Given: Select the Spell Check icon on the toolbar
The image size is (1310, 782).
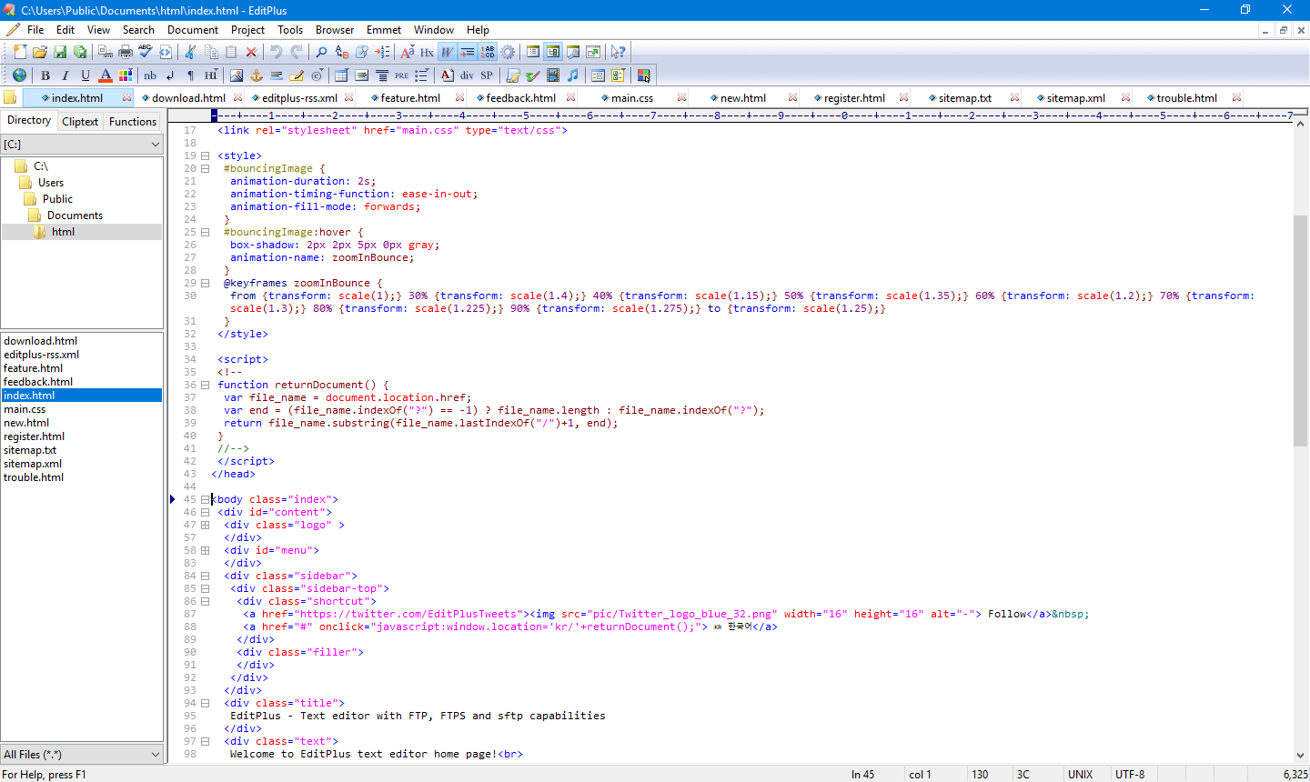Looking at the screenshot, I should pyautogui.click(x=146, y=52).
